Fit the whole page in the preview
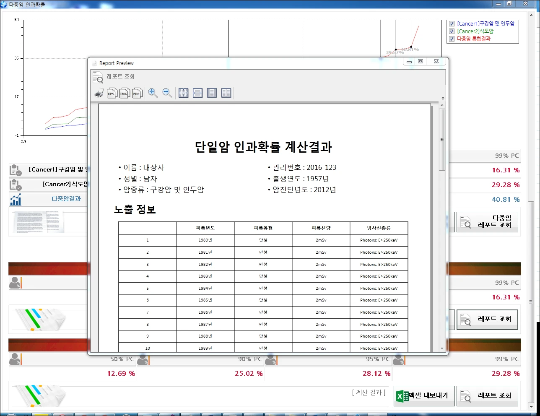The height and width of the screenshot is (416, 540). (x=184, y=93)
